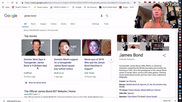Click the Apps grid icon in bookmarks bar

(x=3, y=7)
